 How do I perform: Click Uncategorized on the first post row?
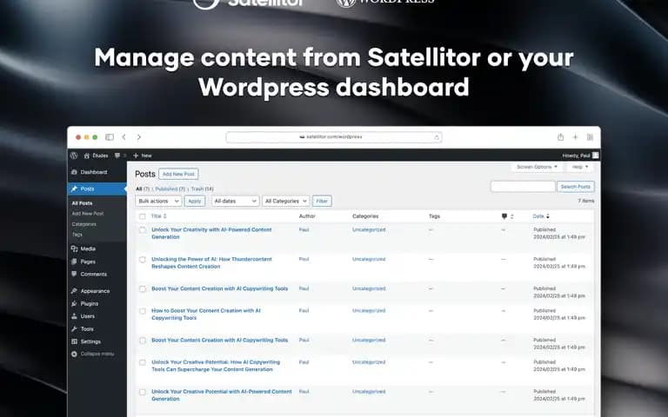point(369,229)
